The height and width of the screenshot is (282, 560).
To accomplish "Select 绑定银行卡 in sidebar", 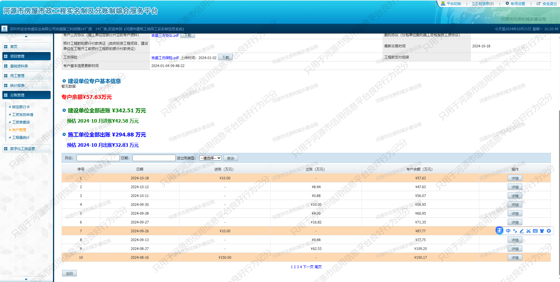I will [21, 107].
